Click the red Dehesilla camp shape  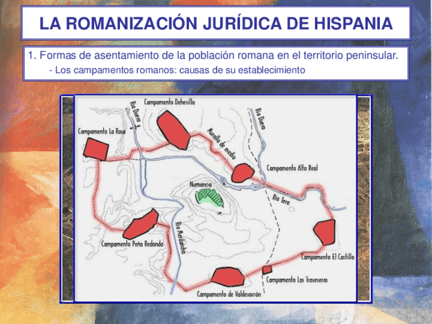tap(173, 130)
